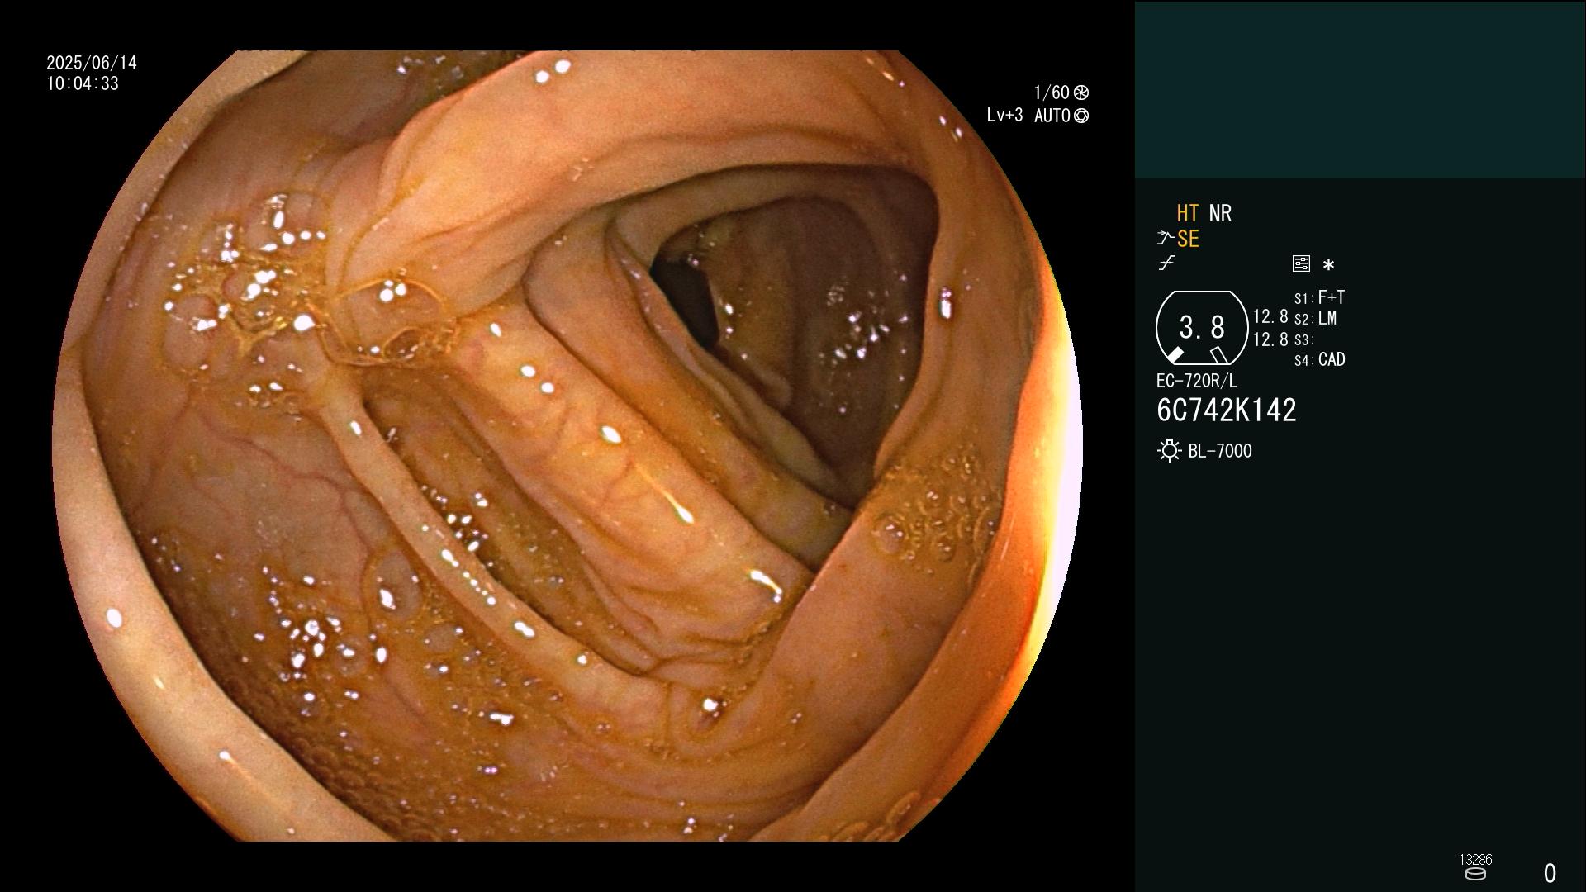
Task: Click the scope model EC-720R/L
Action: (1197, 381)
